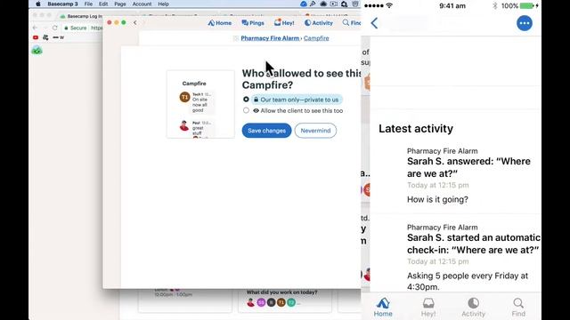The width and height of the screenshot is (570, 320).
Task: Click the Nevermind button
Action: (x=315, y=131)
